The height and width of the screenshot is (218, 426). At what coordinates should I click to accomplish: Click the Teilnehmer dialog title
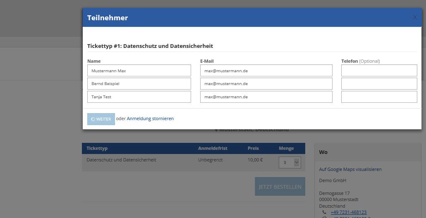[107, 18]
